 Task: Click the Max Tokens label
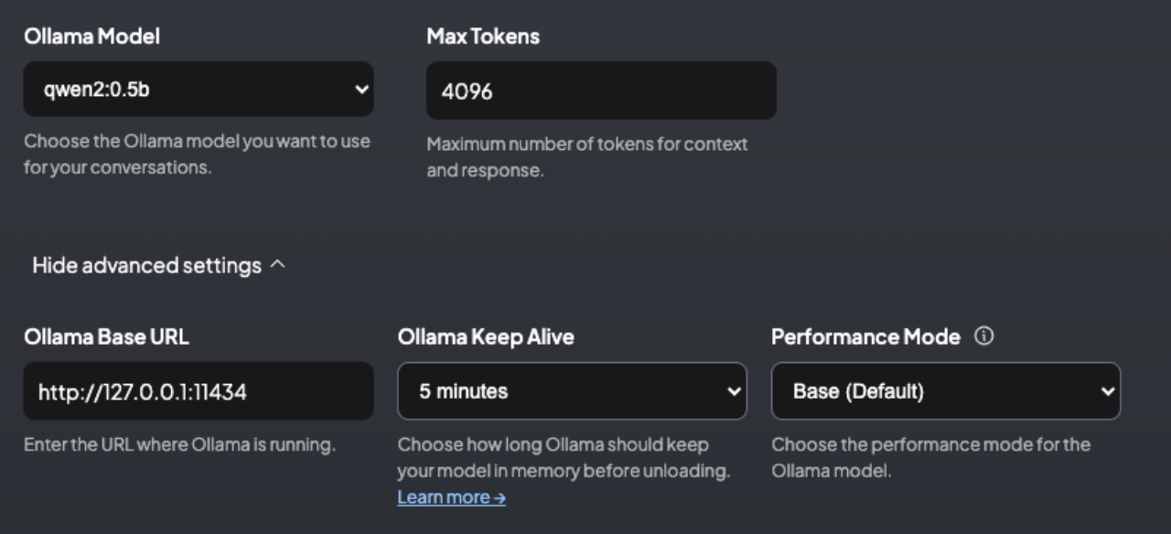(483, 37)
